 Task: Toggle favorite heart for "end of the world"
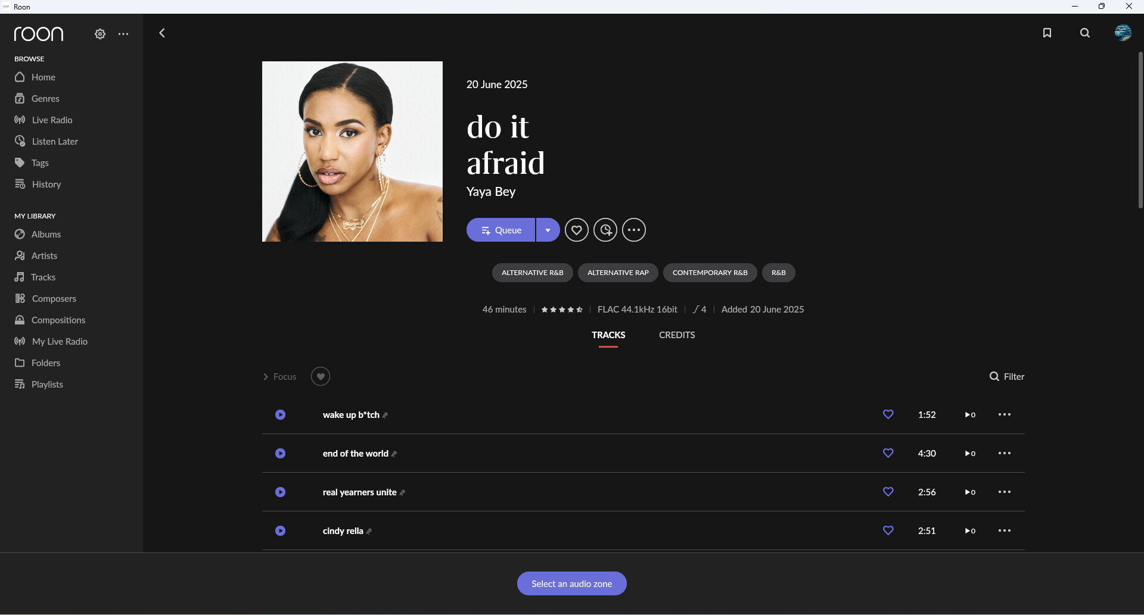(888, 454)
